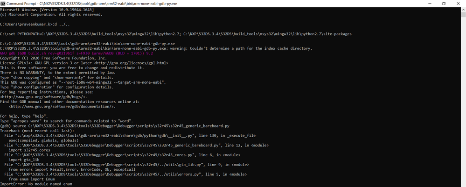The width and height of the screenshot is (466, 187).
Task: Restore down the Command Prompt window
Action: pos(444,3)
